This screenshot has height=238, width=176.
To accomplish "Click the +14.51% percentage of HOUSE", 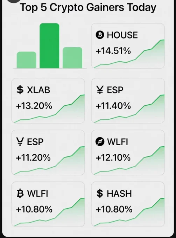I will (x=113, y=51).
